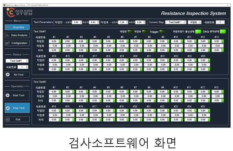Click the DAQ 동작상태 green LED

coord(223,32)
